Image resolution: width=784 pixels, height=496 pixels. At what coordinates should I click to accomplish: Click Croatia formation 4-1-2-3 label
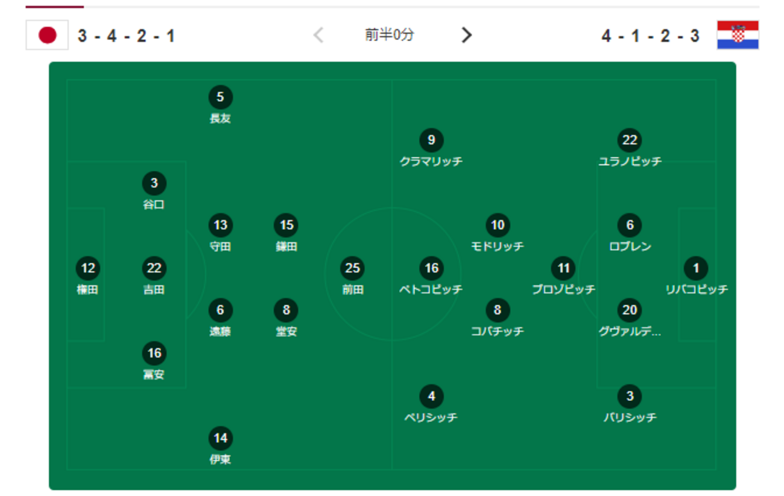(x=650, y=36)
